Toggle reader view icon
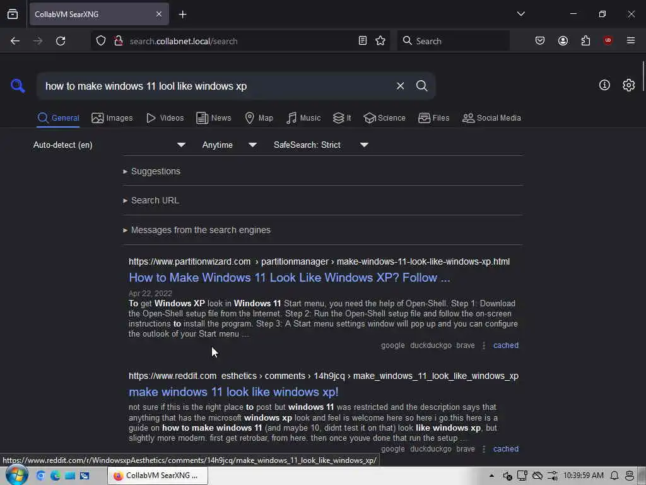Screen dimensions: 646x485 coord(363,41)
